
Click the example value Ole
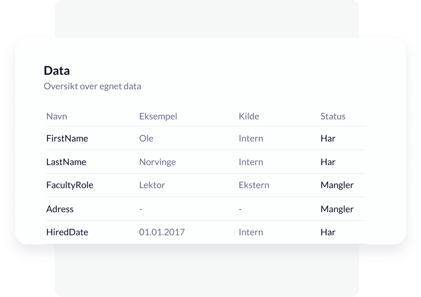[146, 138]
